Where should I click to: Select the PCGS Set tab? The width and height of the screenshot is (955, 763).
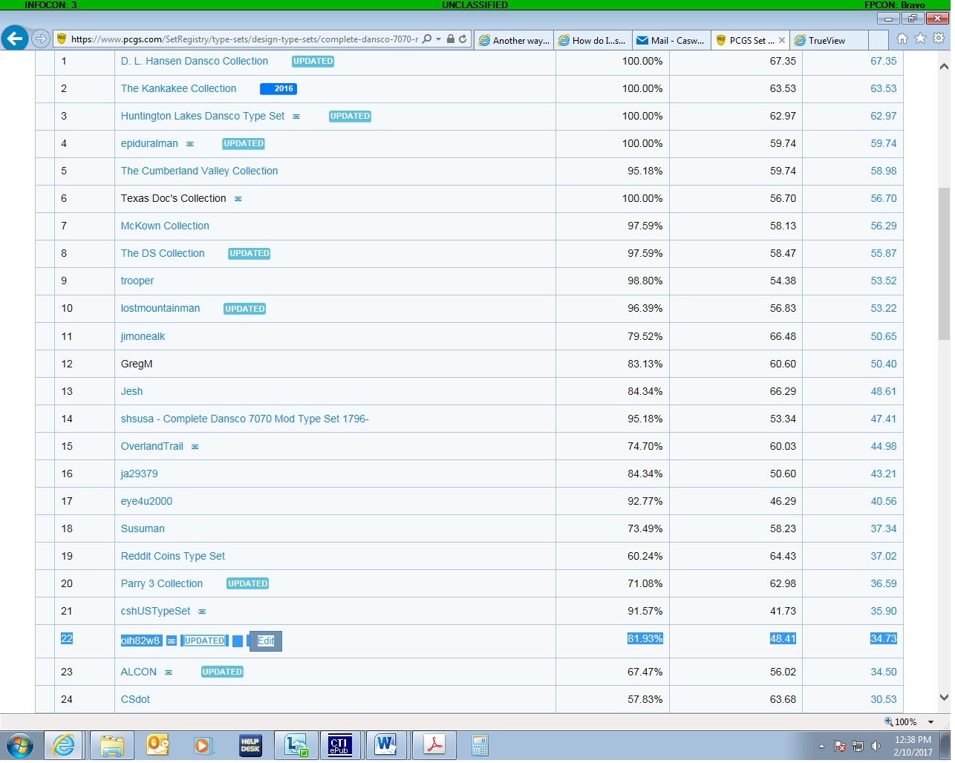[746, 40]
